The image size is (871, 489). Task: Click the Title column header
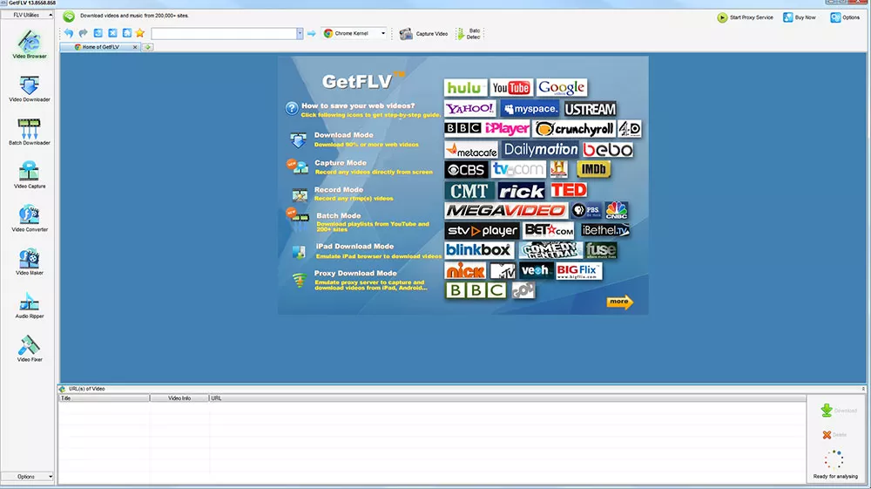[x=104, y=398]
